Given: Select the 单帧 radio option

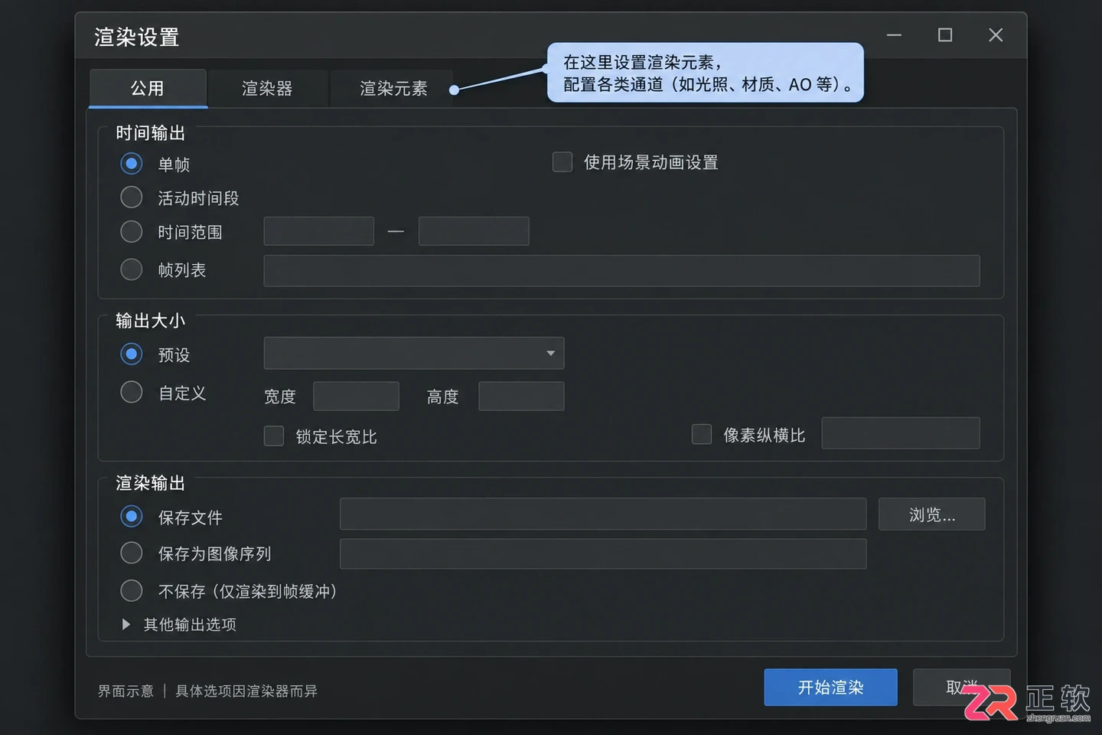Looking at the screenshot, I should [x=132, y=164].
